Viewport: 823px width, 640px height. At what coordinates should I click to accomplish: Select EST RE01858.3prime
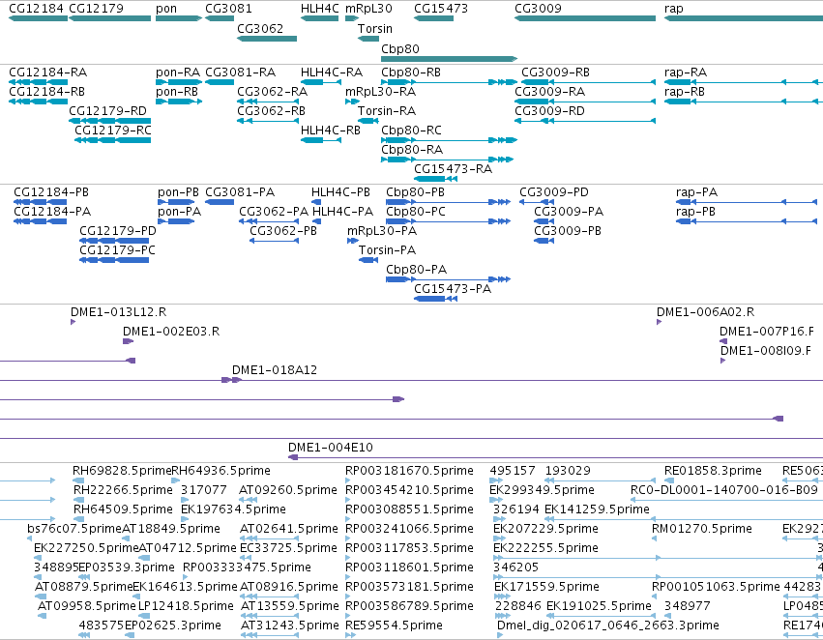coord(669,480)
